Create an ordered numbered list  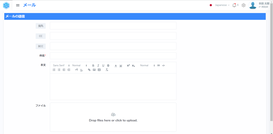pyautogui.click(x=54, y=70)
